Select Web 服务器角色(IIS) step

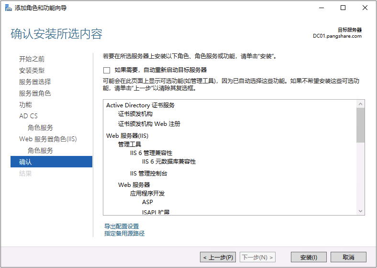[x=48, y=139]
